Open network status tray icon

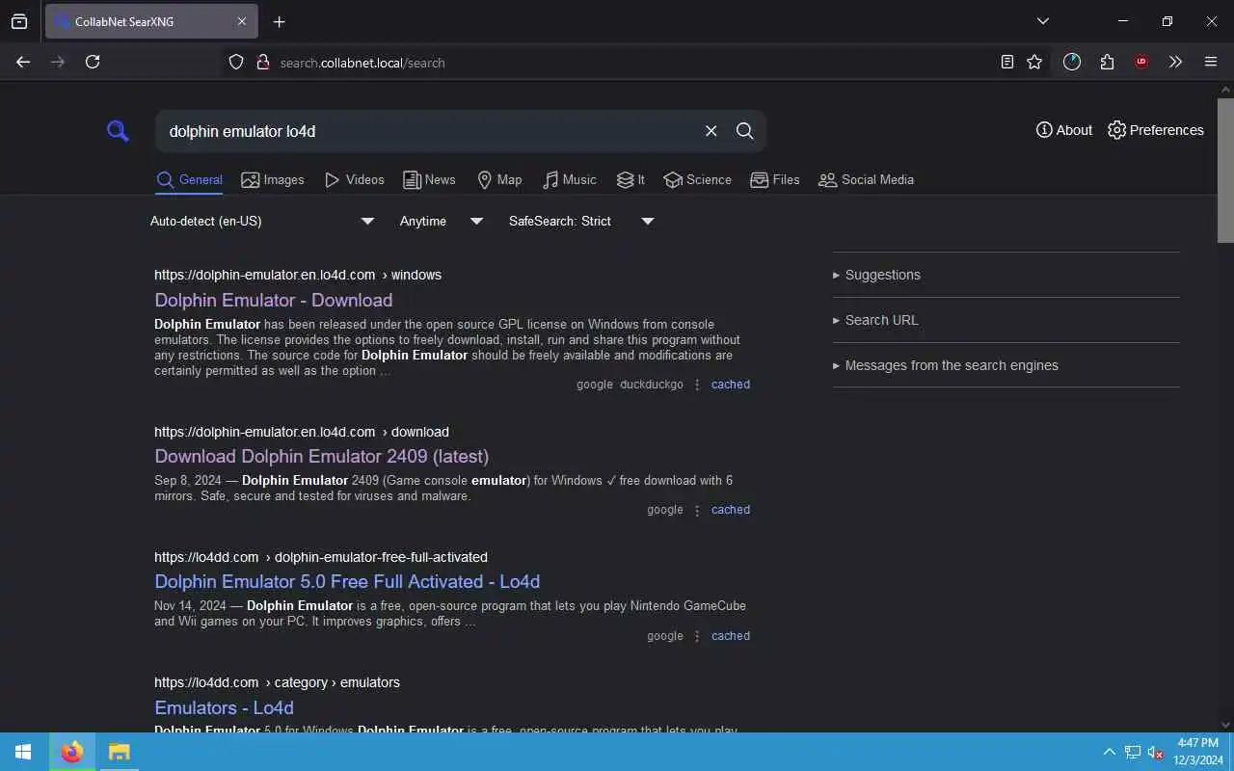pos(1133,752)
